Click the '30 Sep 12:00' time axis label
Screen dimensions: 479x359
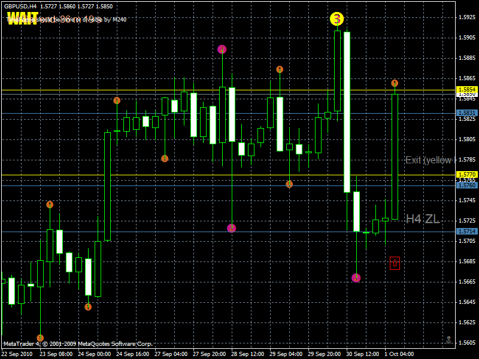coord(363,354)
